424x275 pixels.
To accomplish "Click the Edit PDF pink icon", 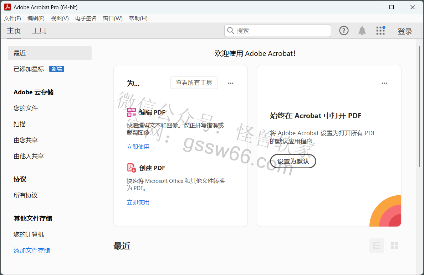I will pyautogui.click(x=132, y=112).
